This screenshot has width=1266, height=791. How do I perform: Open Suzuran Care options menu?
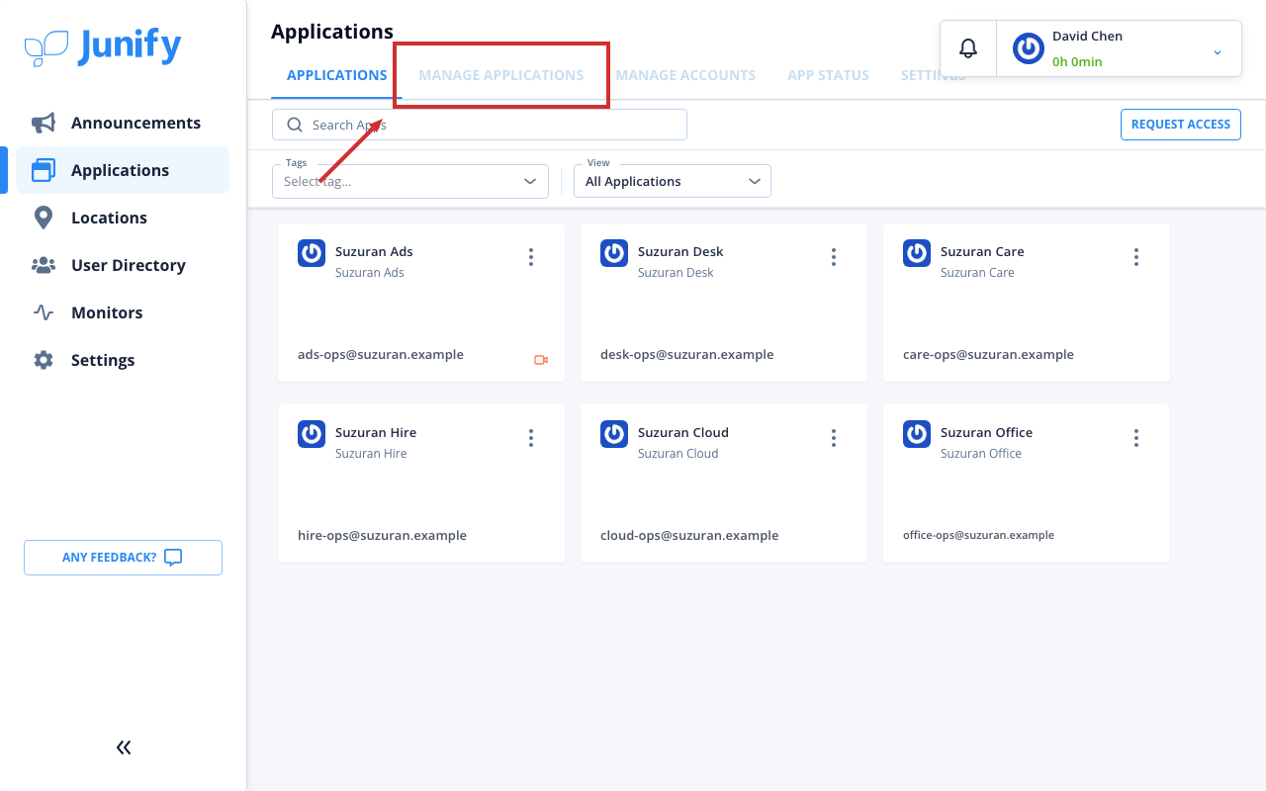tap(1136, 257)
